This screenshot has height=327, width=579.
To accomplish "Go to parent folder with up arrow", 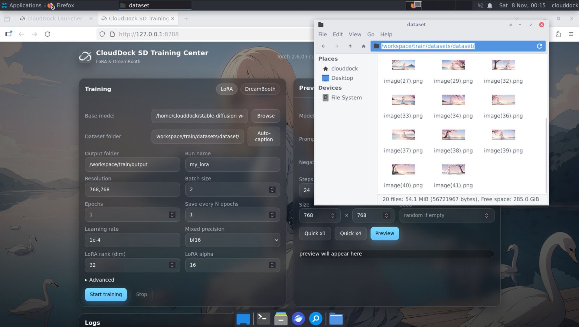I will pos(350,46).
